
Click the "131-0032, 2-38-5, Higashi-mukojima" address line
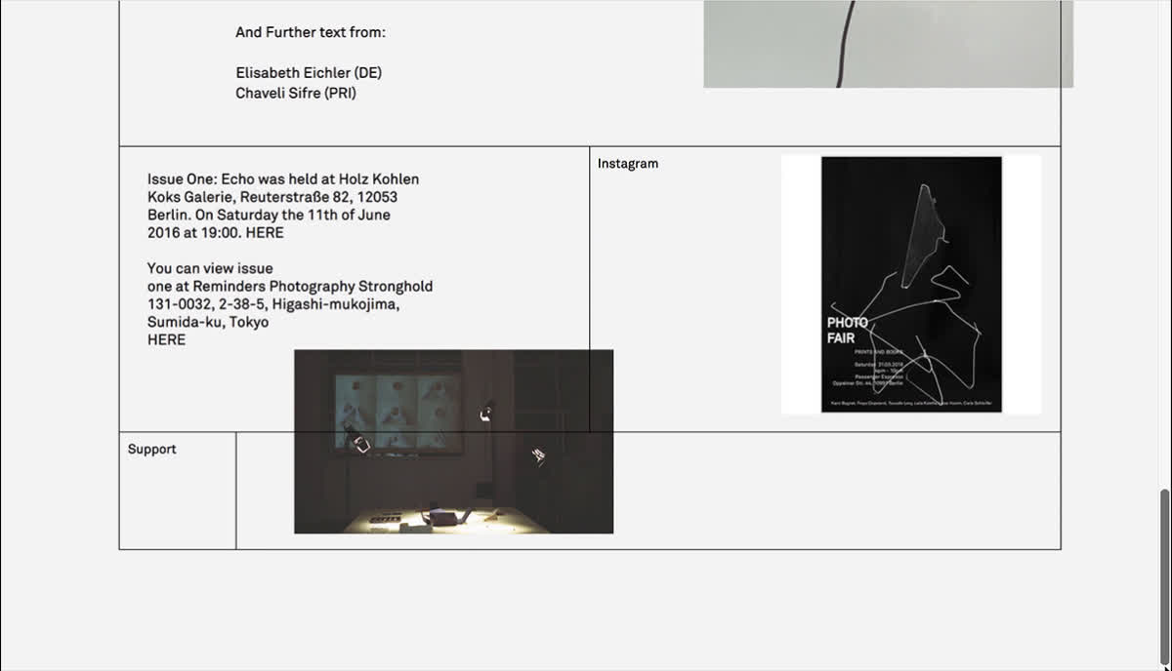point(273,304)
